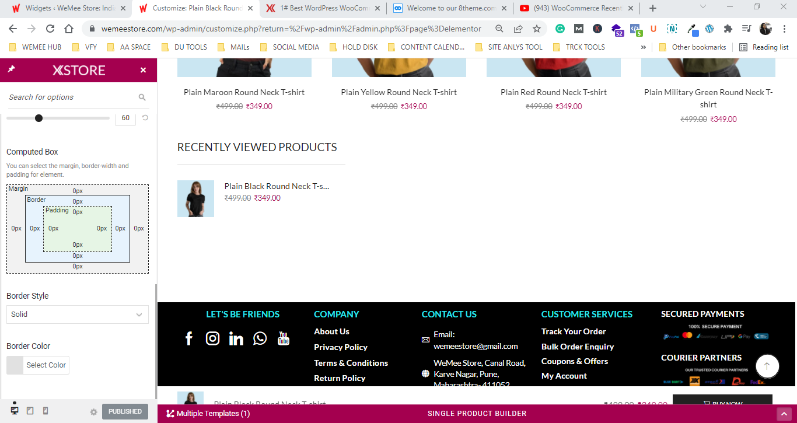
Task: Click the slider value field showing 60
Action: (x=125, y=118)
